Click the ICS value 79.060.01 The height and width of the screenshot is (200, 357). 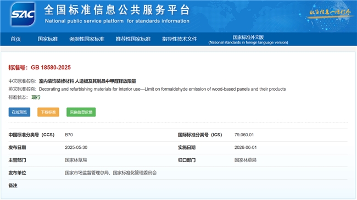(244, 135)
